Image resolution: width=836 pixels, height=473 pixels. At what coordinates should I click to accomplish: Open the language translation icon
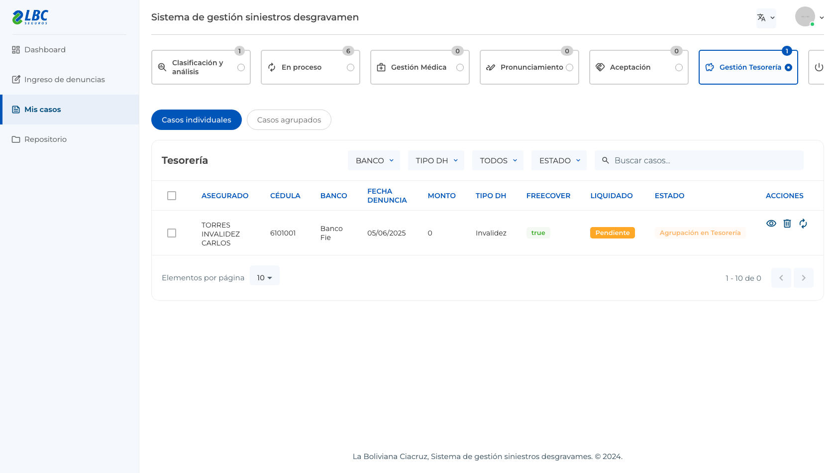766,18
